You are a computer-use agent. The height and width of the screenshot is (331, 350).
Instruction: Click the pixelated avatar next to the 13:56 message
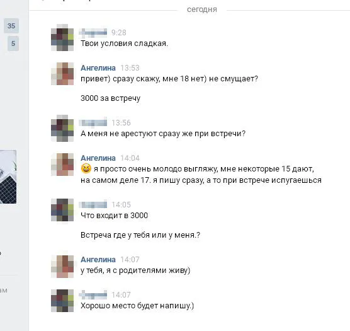[62, 128]
